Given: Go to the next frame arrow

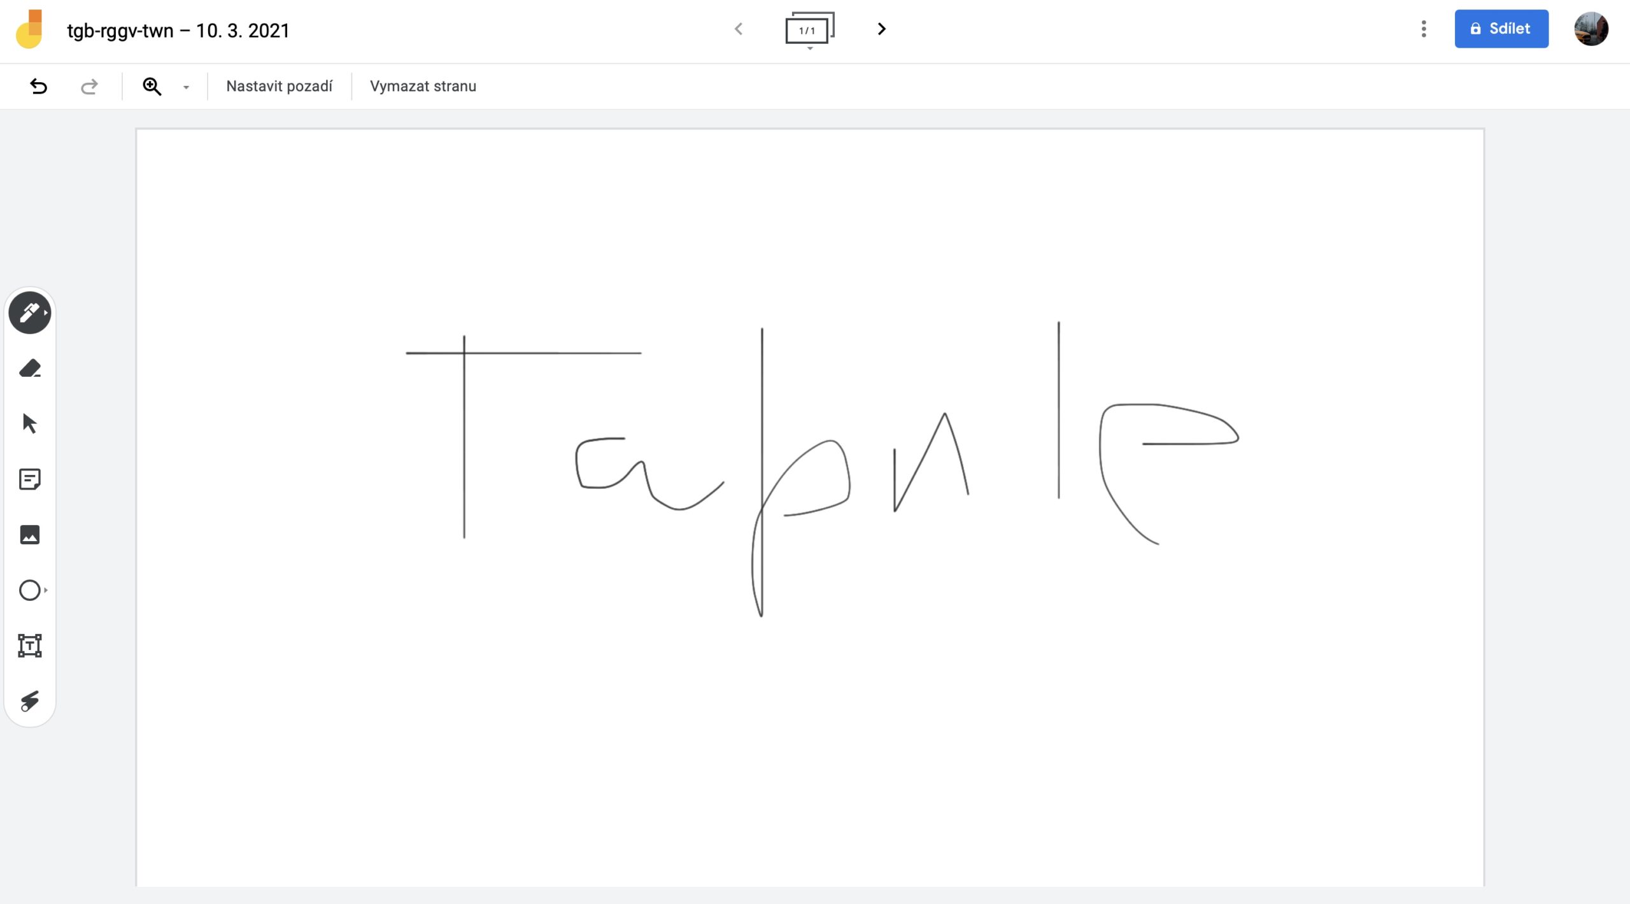Looking at the screenshot, I should click(x=881, y=29).
